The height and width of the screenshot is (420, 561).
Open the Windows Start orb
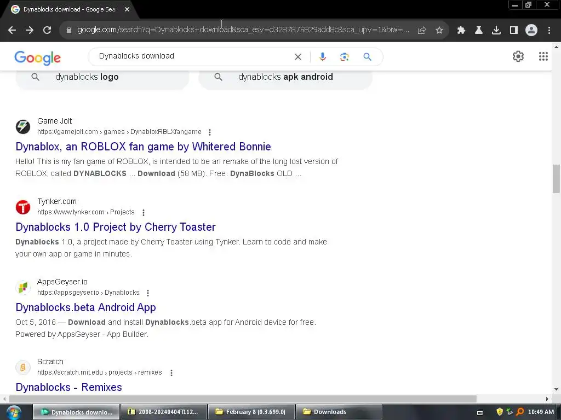tap(14, 412)
